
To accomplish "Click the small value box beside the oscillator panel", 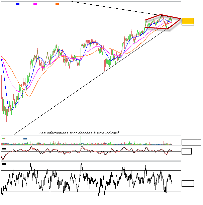I will tap(186, 151).
